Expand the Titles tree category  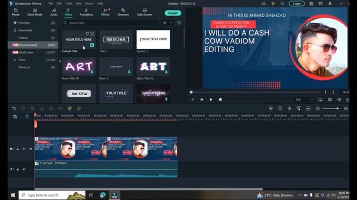[x=15, y=60]
